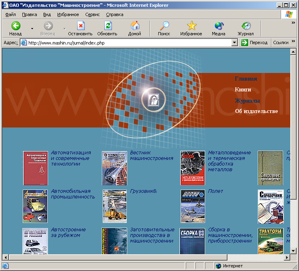Image resolution: width=299 pixels, height=271 pixels.
Task: Open the Медиа toolbar icon
Action: click(219, 26)
